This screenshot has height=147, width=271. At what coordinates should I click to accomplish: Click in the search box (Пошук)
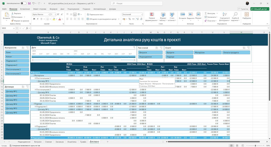click(x=137, y=3)
